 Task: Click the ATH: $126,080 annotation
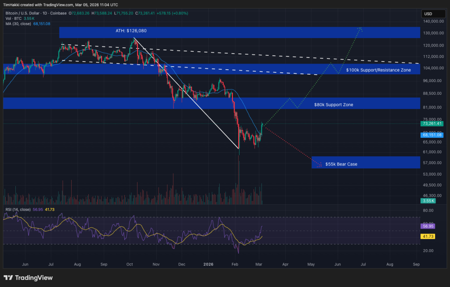click(x=131, y=31)
